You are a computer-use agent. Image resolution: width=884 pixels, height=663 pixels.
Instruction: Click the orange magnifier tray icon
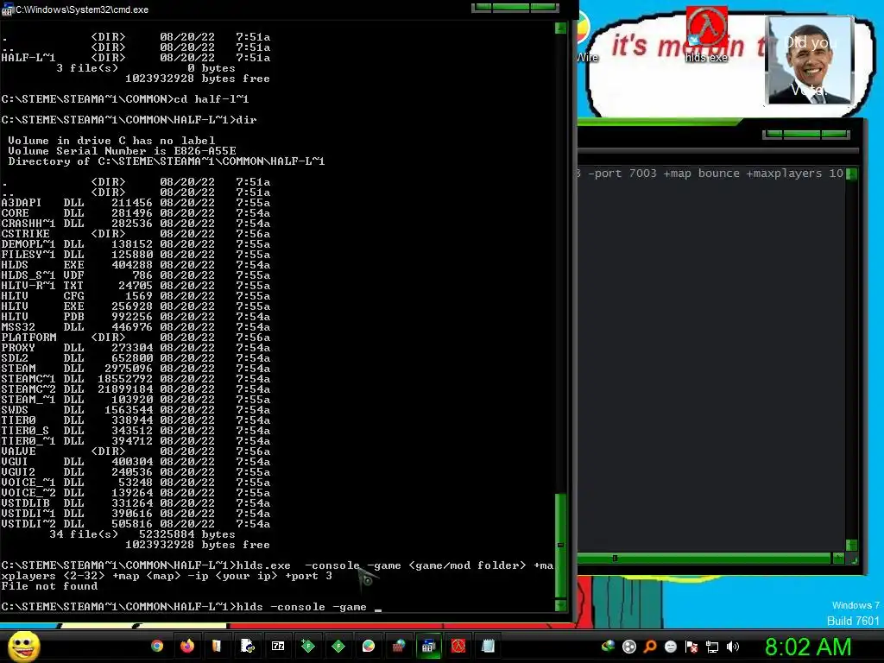[650, 647]
